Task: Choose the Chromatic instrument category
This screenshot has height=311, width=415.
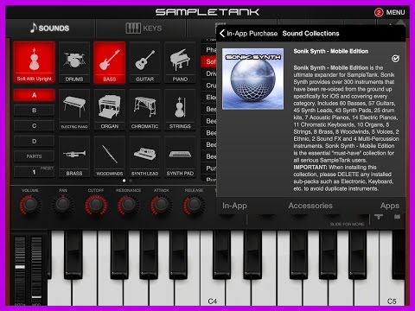Action: (x=144, y=110)
